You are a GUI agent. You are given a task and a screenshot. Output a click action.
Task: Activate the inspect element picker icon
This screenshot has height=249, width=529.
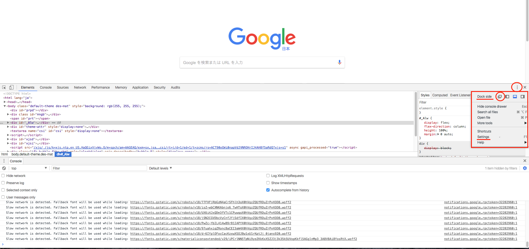click(4, 87)
